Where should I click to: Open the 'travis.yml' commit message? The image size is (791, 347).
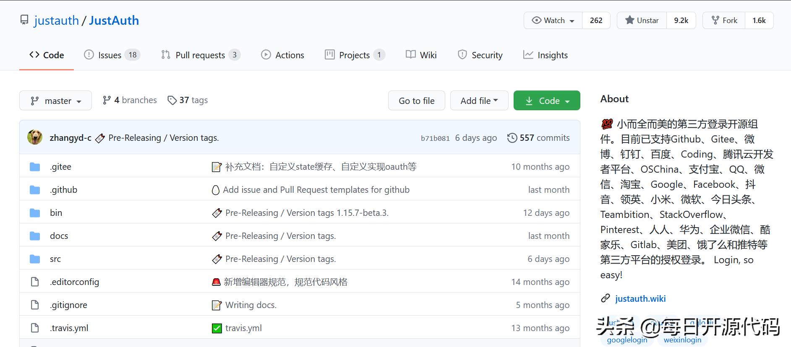tap(243, 328)
